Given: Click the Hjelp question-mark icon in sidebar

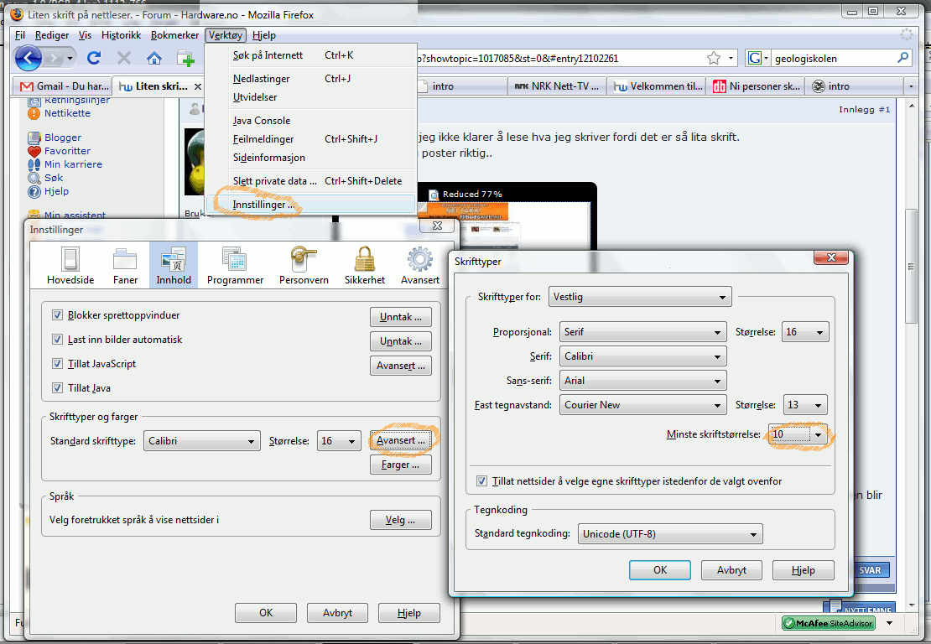Looking at the screenshot, I should click(x=34, y=191).
